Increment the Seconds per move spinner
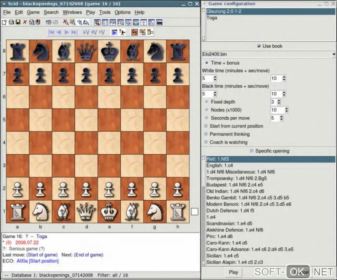Viewport: 337px width, 280px height. tap(281, 117)
